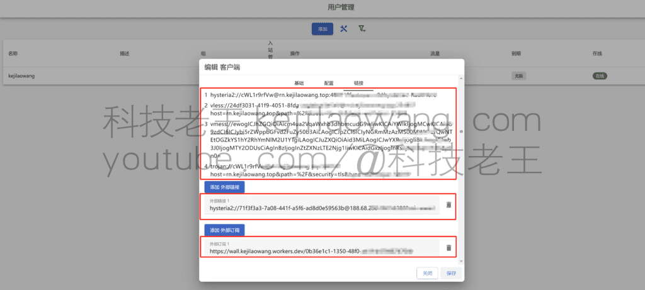Delete external link 1 with trash icon
The width and height of the screenshot is (645, 290).
(x=448, y=205)
